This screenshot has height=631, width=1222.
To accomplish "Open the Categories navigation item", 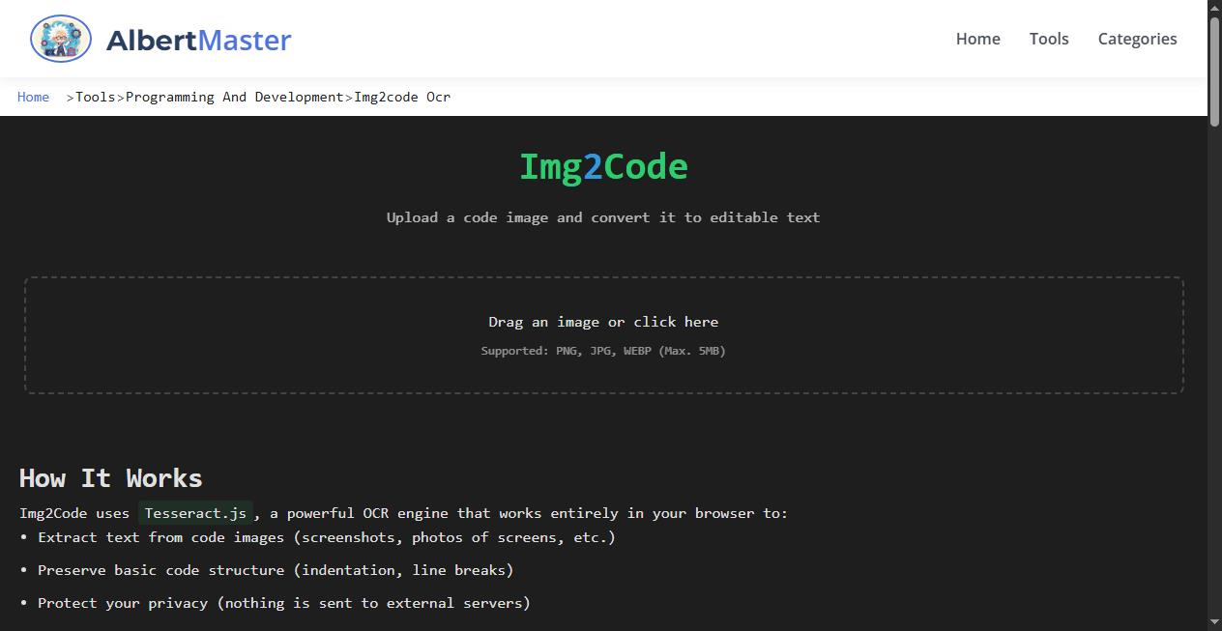I will [x=1137, y=39].
